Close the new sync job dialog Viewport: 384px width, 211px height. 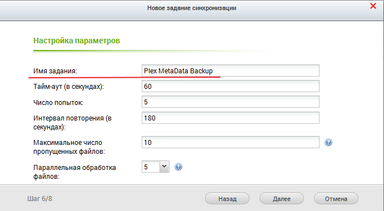click(x=373, y=6)
